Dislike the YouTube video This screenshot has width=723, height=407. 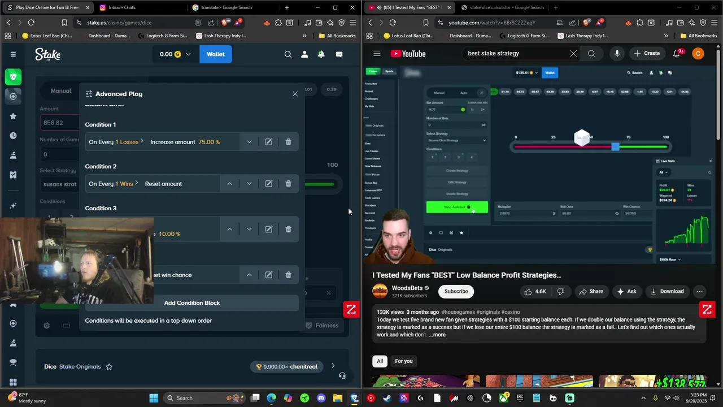click(561, 292)
